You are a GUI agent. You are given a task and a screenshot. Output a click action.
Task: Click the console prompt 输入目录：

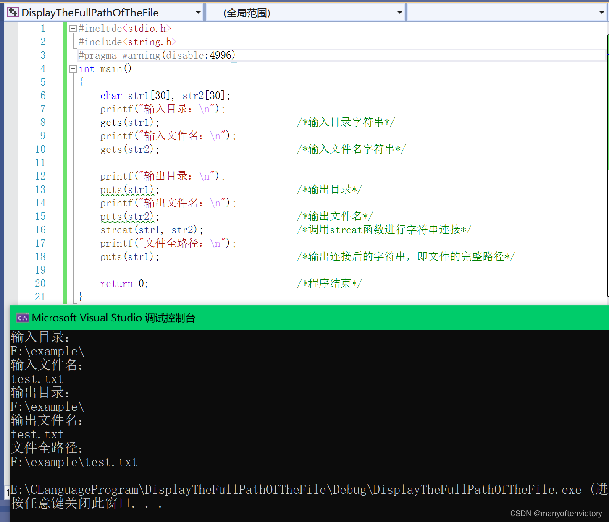[x=40, y=337]
